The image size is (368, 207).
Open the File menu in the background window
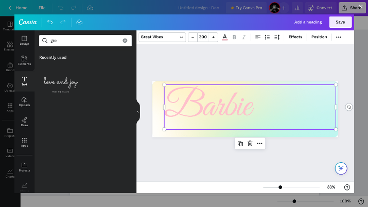(42, 8)
